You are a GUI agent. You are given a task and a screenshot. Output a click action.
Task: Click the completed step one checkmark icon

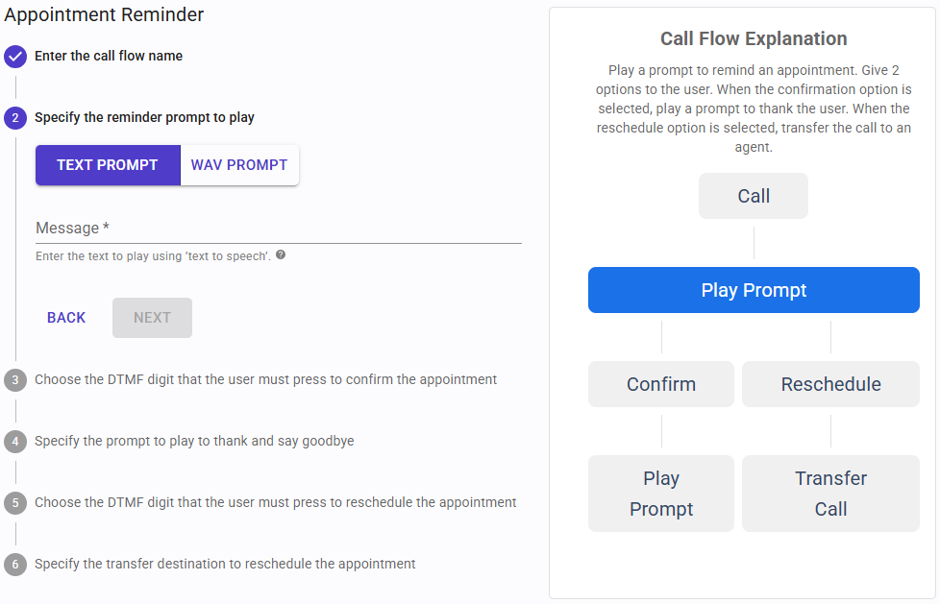[15, 57]
